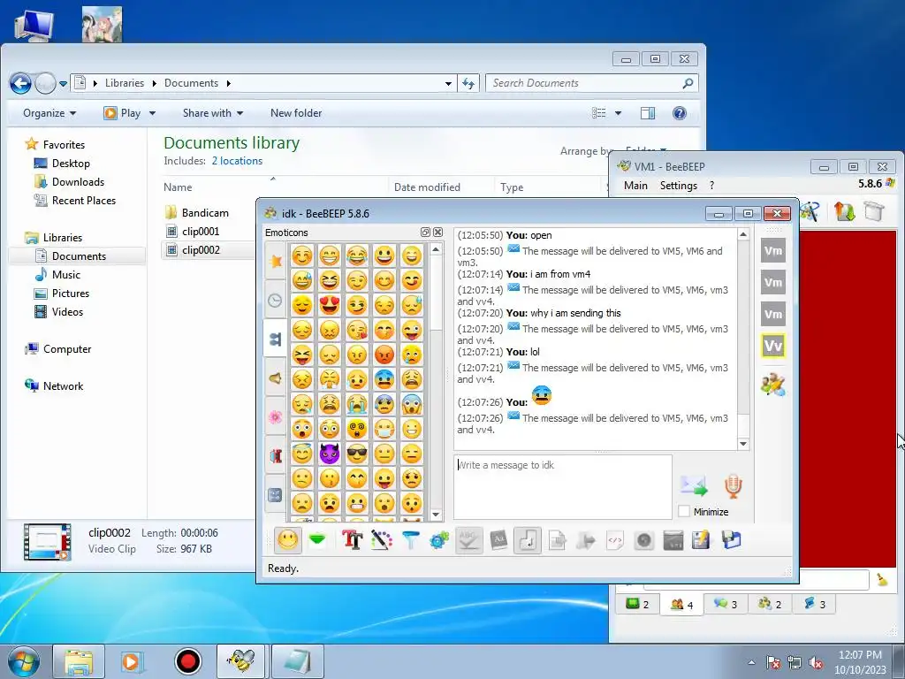Click the send file document icon

coord(557,540)
